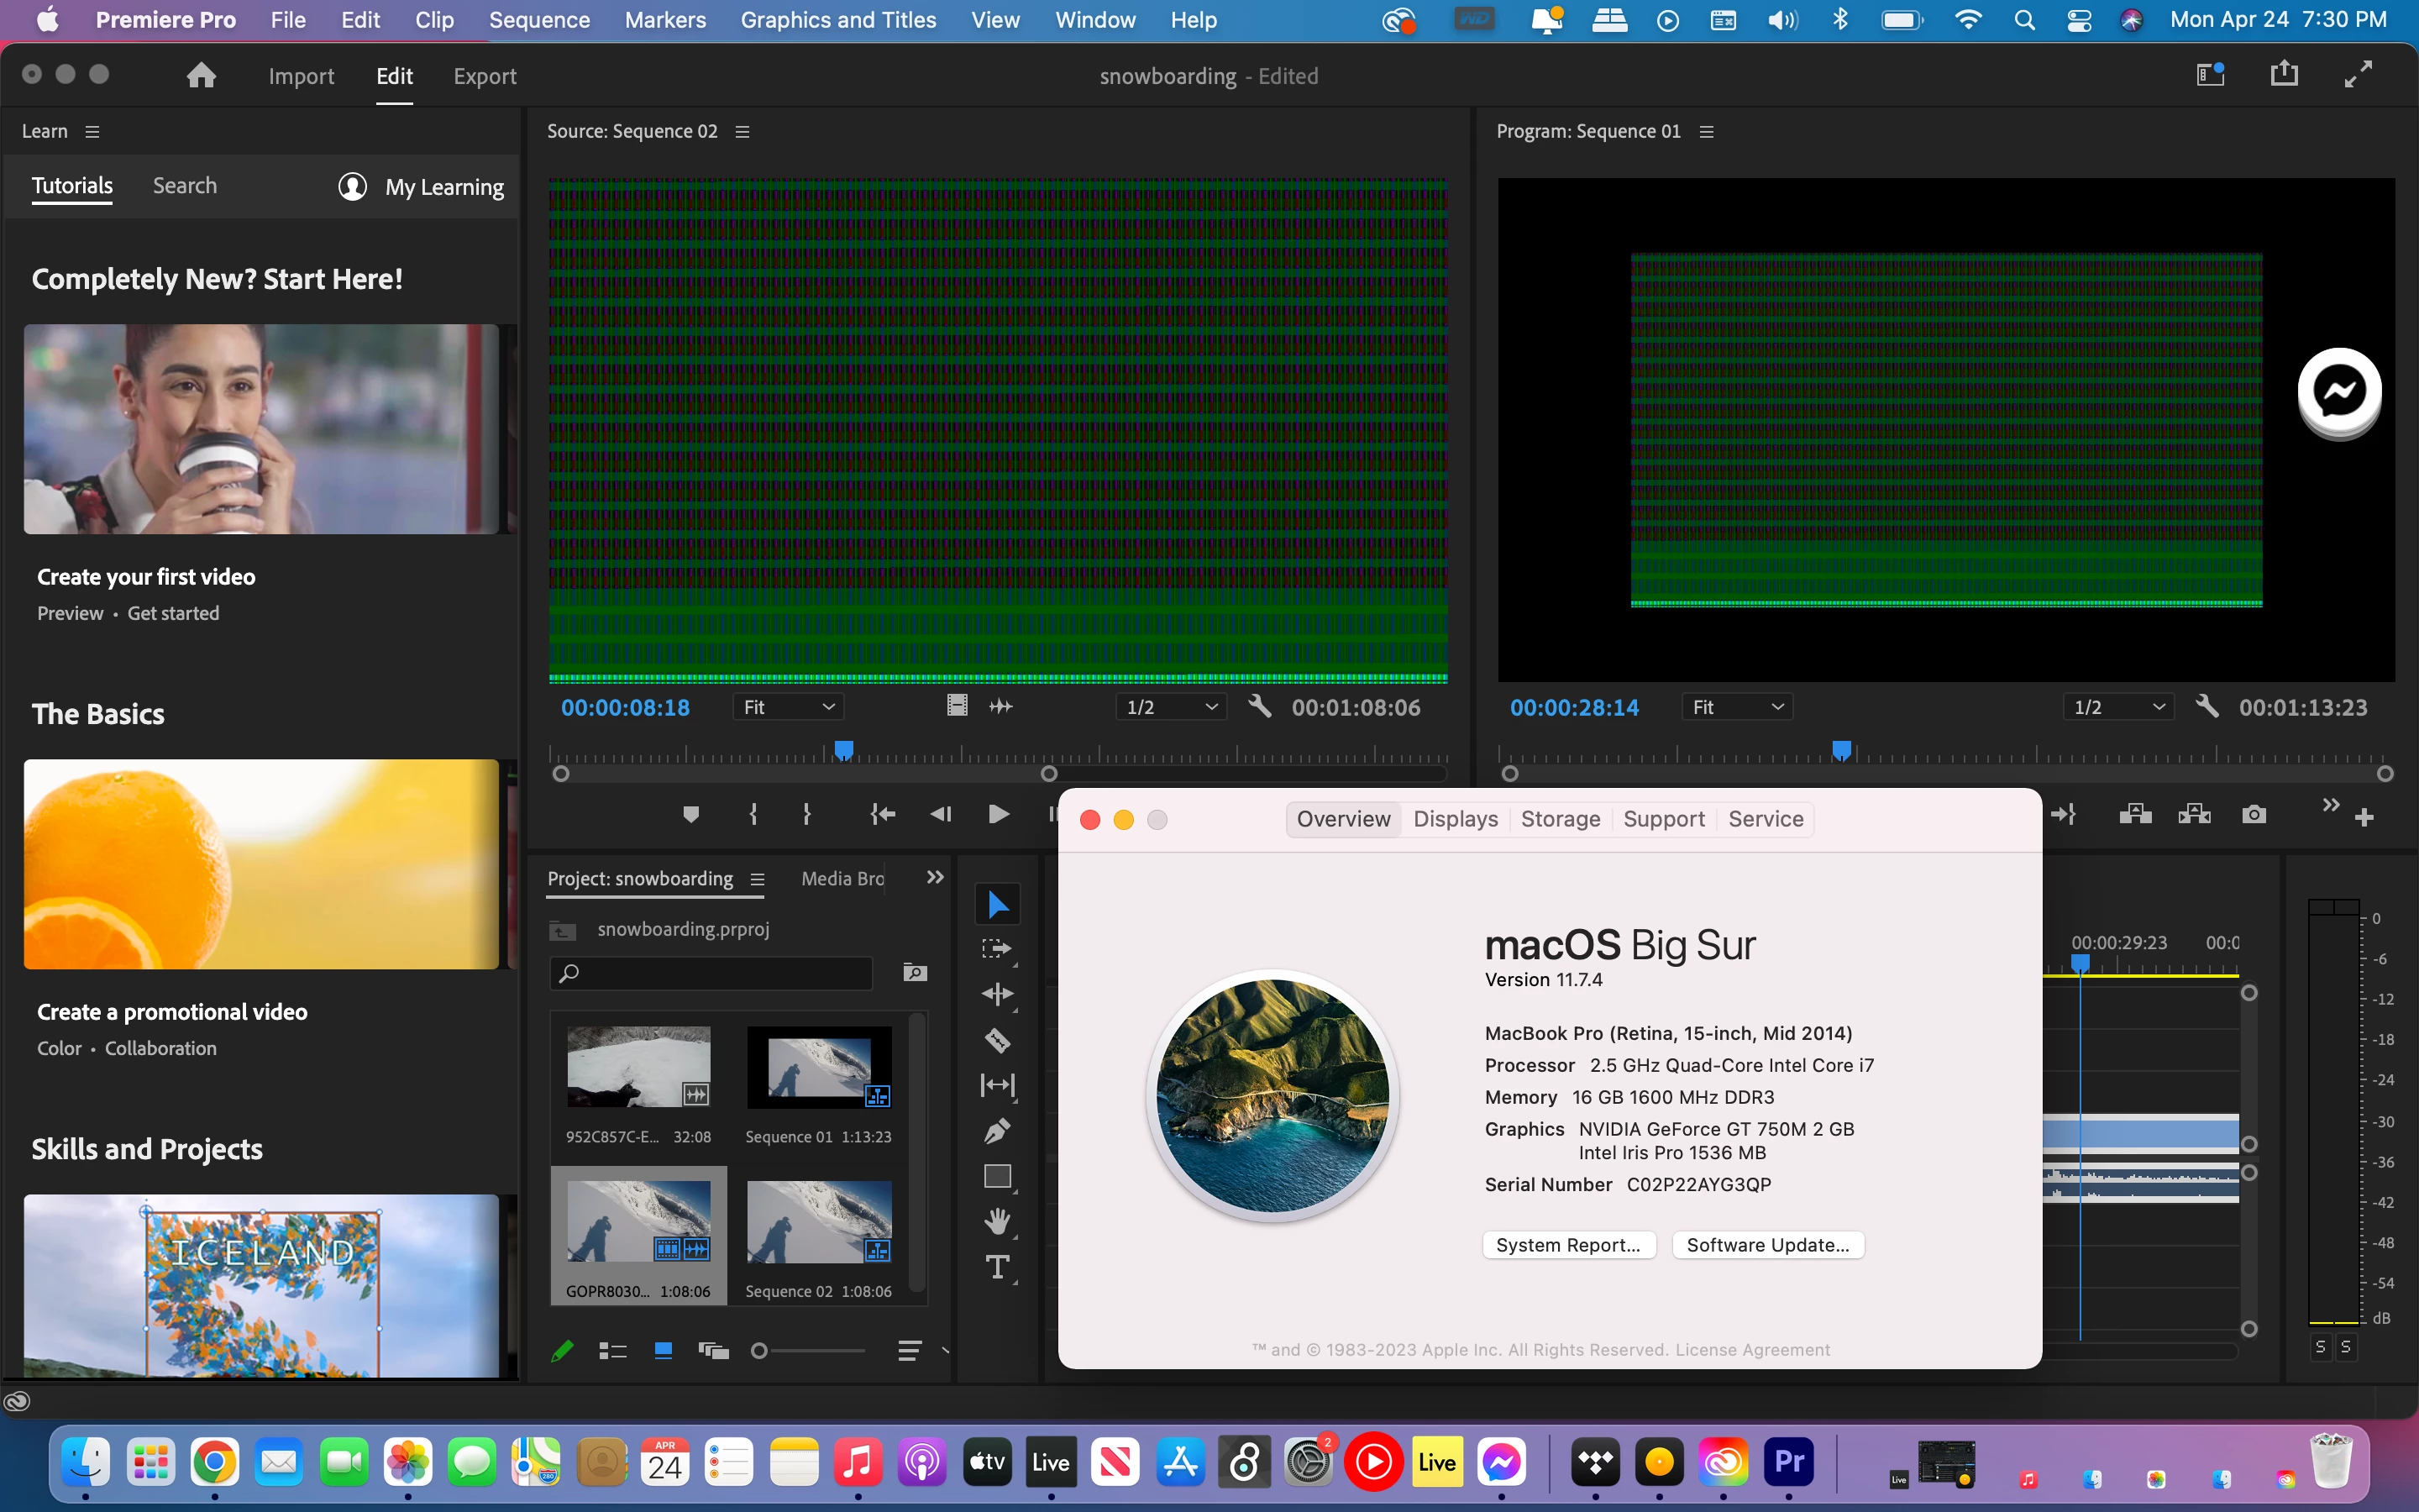The image size is (2419, 1512).
Task: Switch project panel to icon view
Action: click(663, 1351)
